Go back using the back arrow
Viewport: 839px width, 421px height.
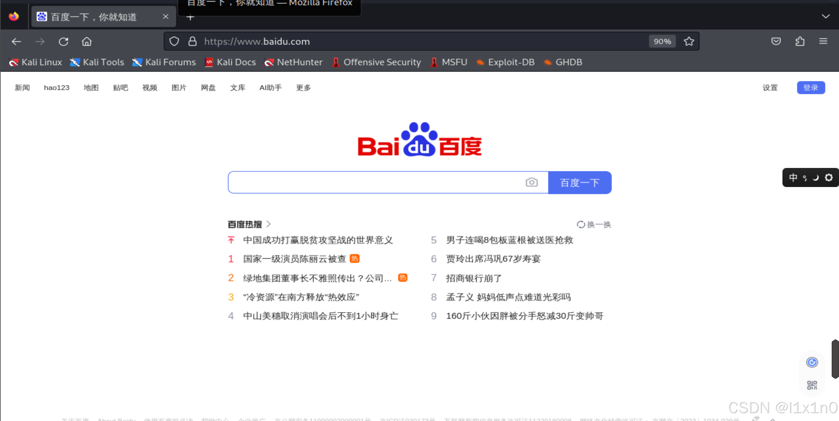[x=16, y=42]
